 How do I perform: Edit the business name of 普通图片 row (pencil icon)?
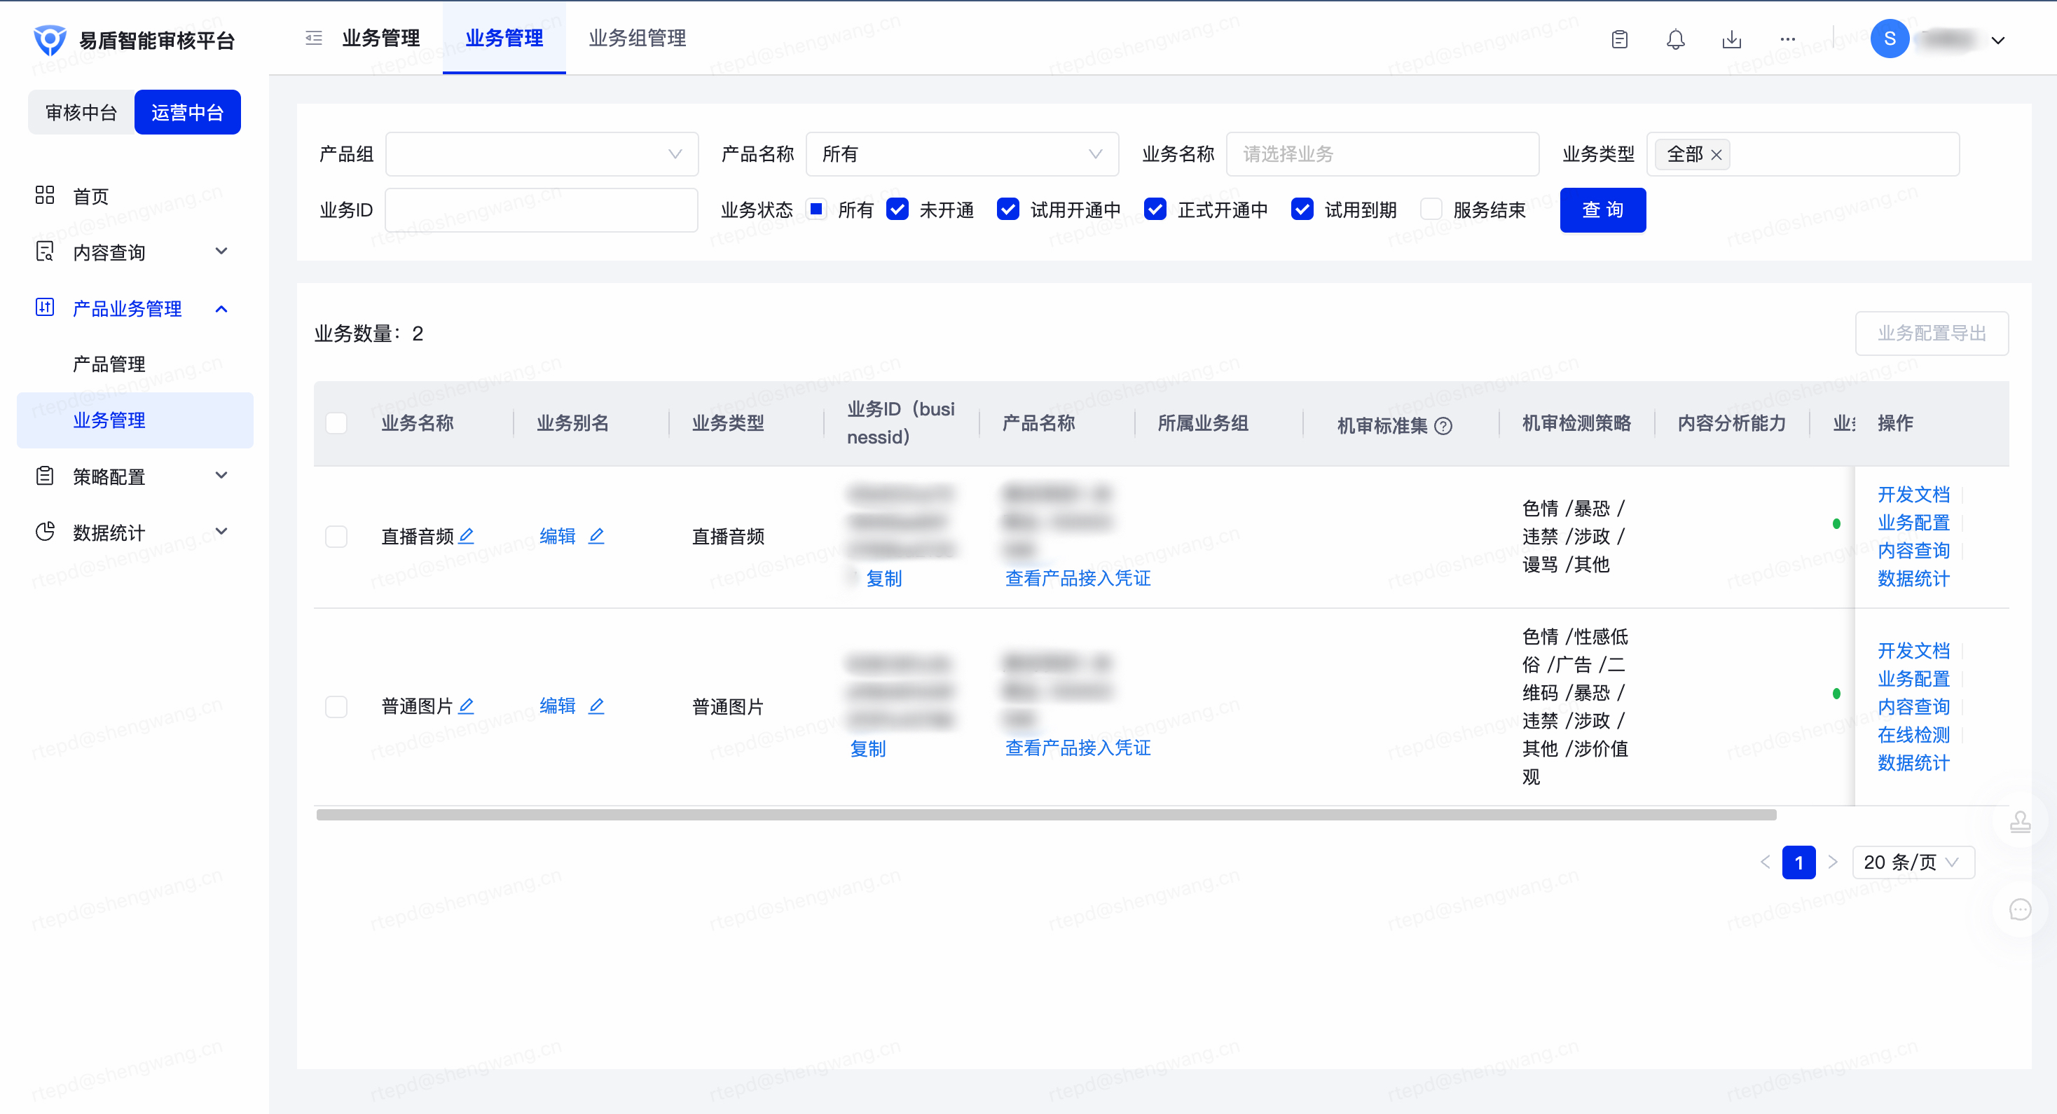point(467,706)
